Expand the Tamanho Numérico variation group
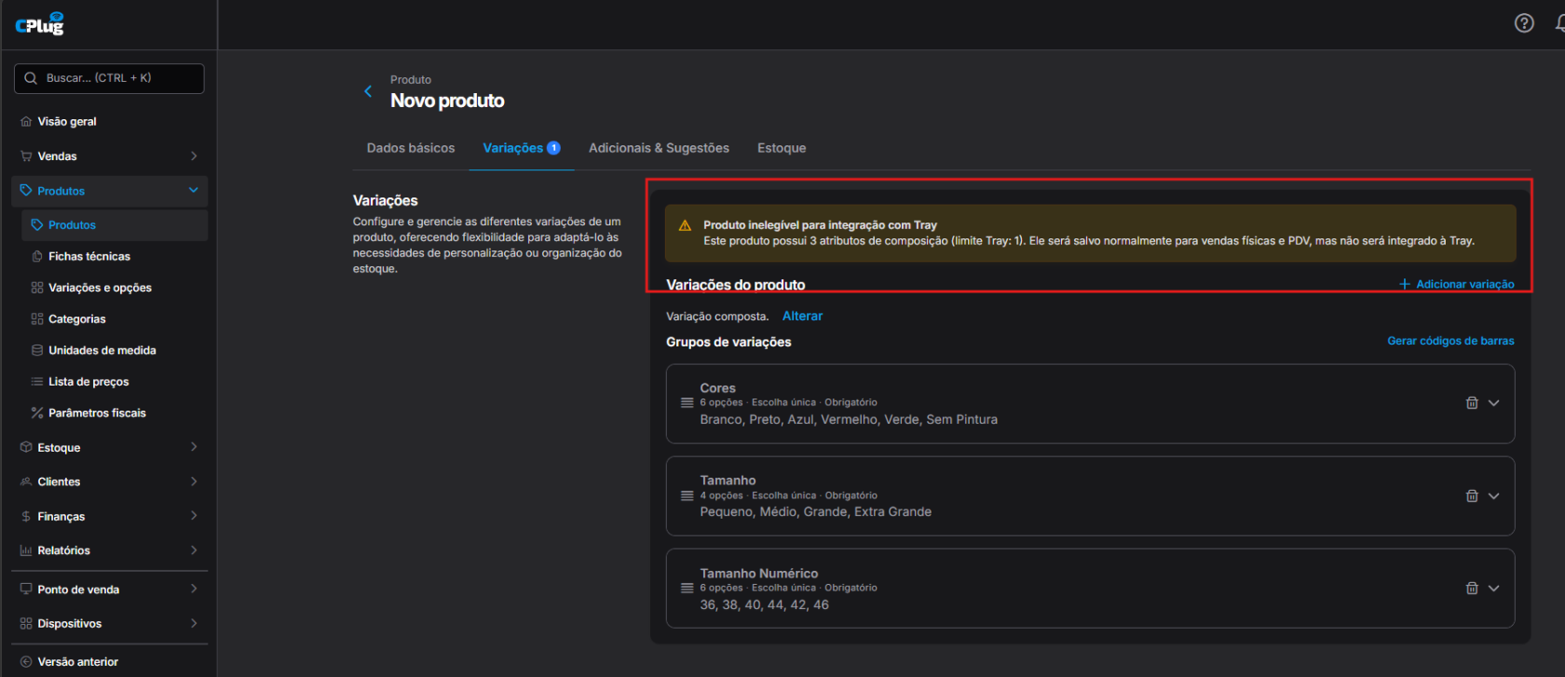This screenshot has height=677, width=1565. [x=1494, y=589]
